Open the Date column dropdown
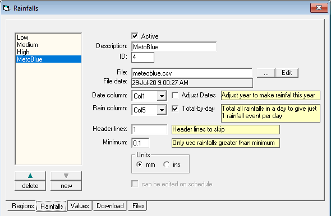 [162, 96]
